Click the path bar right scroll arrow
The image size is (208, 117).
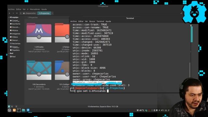pyautogui.click(x=52, y=13)
